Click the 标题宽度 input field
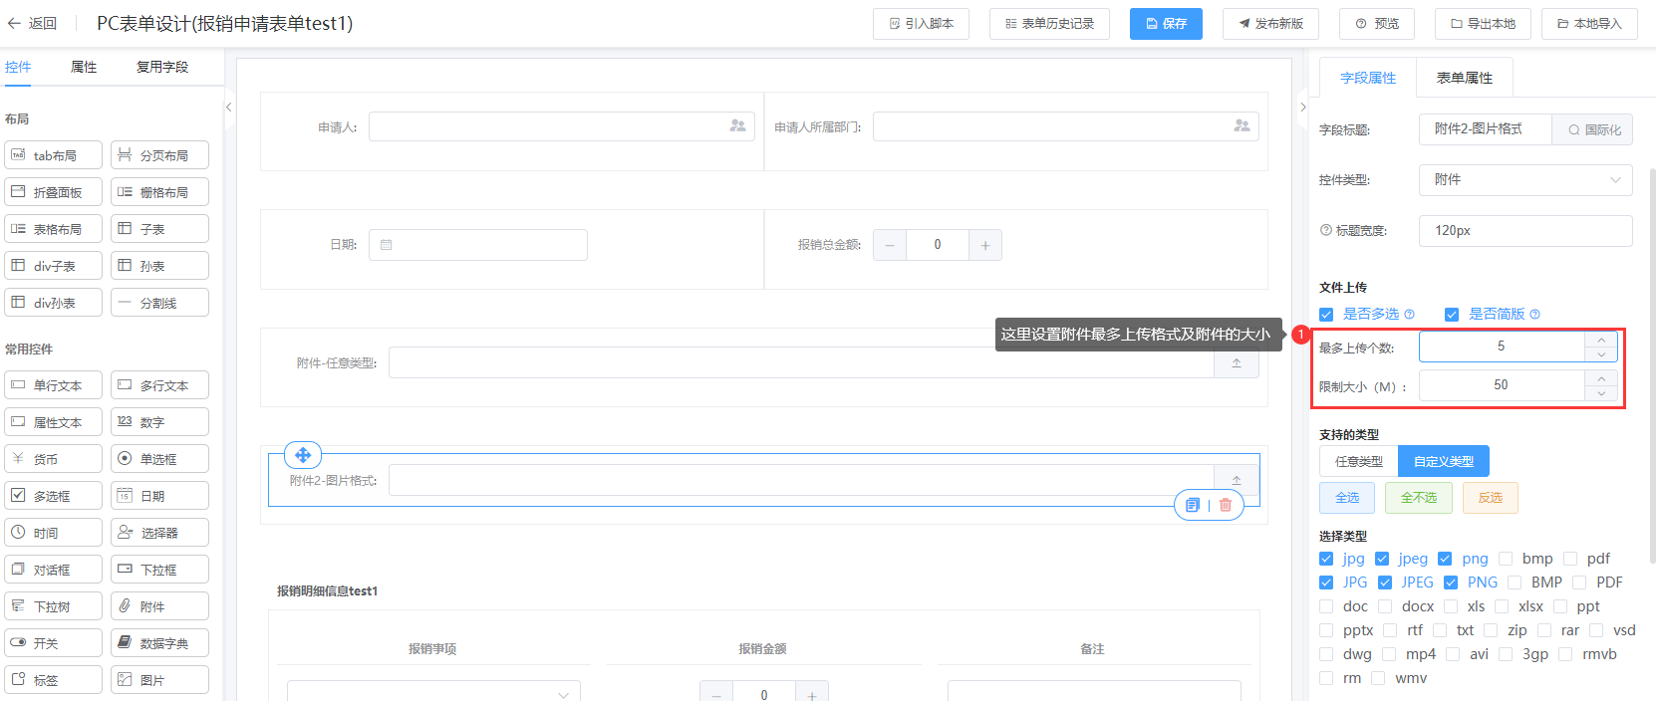Viewport: 1656px width, 701px height. pyautogui.click(x=1524, y=231)
